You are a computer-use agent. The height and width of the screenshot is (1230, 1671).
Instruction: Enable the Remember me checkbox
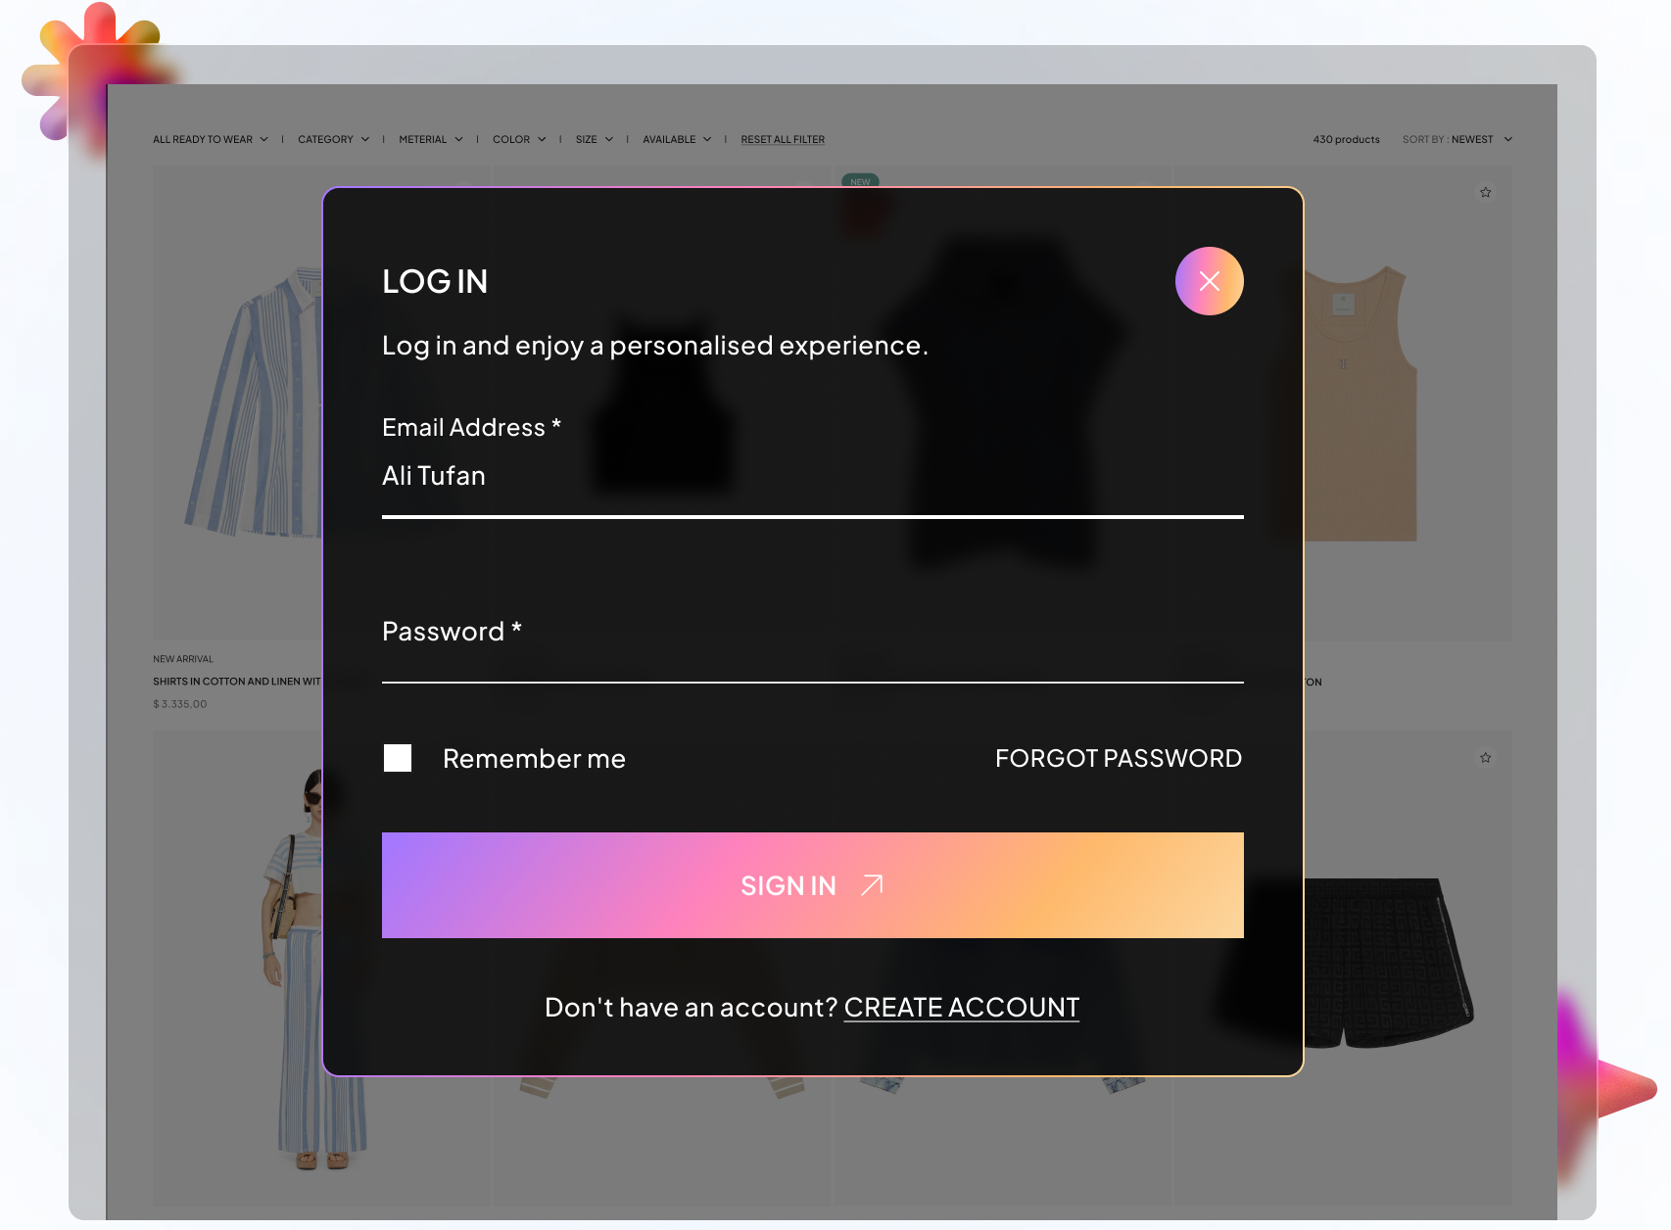[x=397, y=757]
